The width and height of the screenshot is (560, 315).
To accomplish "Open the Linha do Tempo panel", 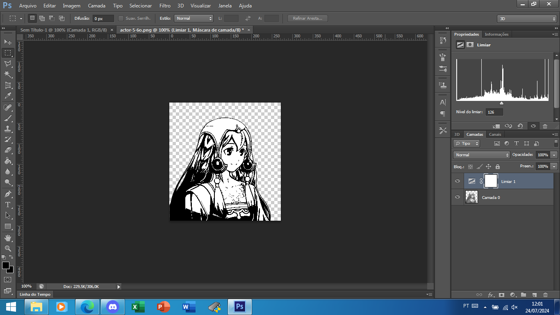I will (35, 294).
